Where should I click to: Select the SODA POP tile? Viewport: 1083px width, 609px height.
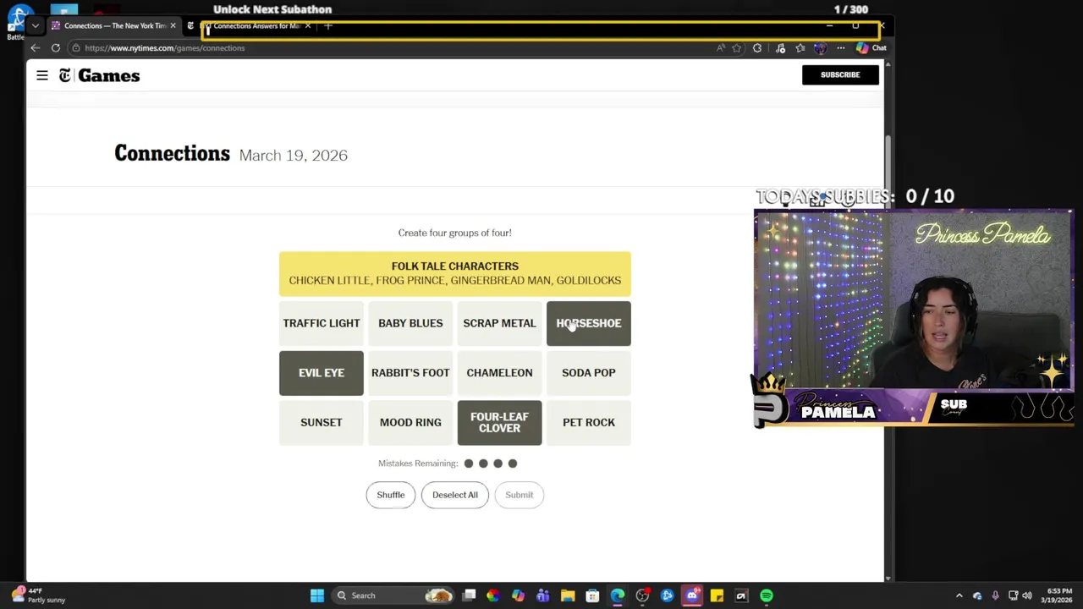click(589, 373)
